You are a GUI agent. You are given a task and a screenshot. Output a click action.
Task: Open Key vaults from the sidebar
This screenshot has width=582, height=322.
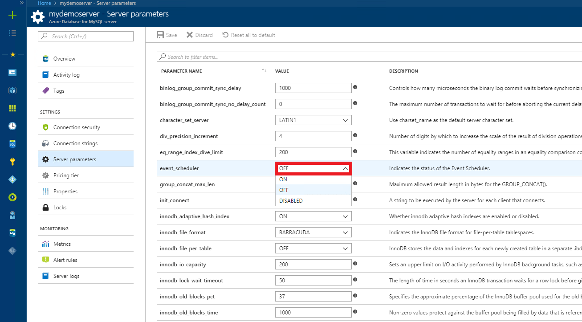[x=12, y=162]
